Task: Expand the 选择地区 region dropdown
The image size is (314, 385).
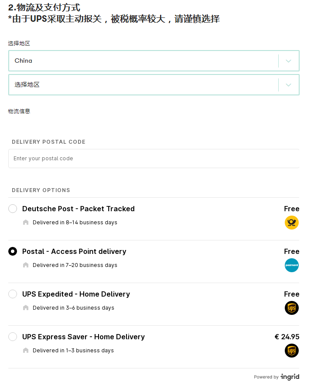Action: point(144,85)
